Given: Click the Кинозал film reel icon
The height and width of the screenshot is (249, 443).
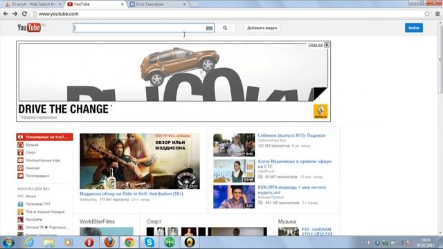Looking at the screenshot, I should (x=20, y=168).
